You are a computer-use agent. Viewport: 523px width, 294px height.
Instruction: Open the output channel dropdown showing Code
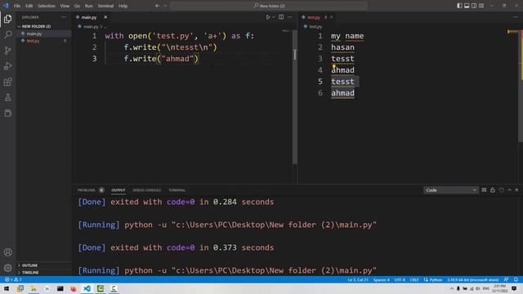[450, 190]
